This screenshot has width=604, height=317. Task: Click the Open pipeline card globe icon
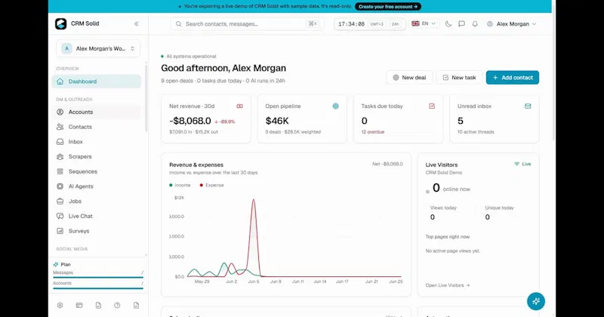click(x=335, y=106)
